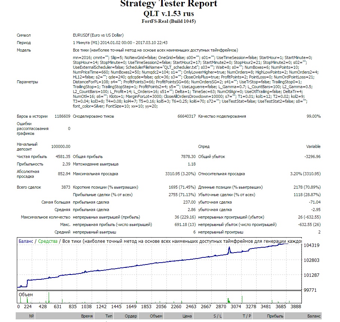Click the 'Параметры' label
340x322 pixels.
[x=27, y=82]
